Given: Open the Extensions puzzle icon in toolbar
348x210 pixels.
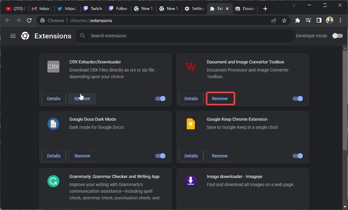Looking at the screenshot, I should click(x=298, y=20).
